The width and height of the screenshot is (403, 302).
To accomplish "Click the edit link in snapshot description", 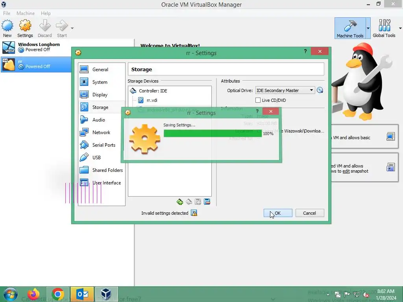I will [x=346, y=171].
